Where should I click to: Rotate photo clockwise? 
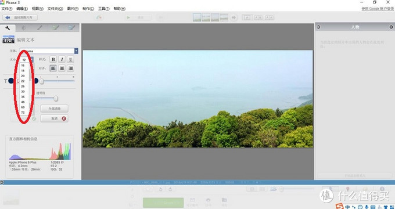click(x=170, y=189)
